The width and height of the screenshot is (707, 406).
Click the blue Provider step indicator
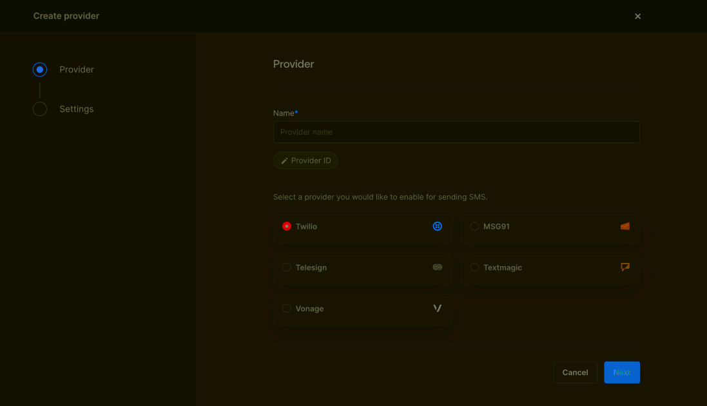click(x=39, y=69)
